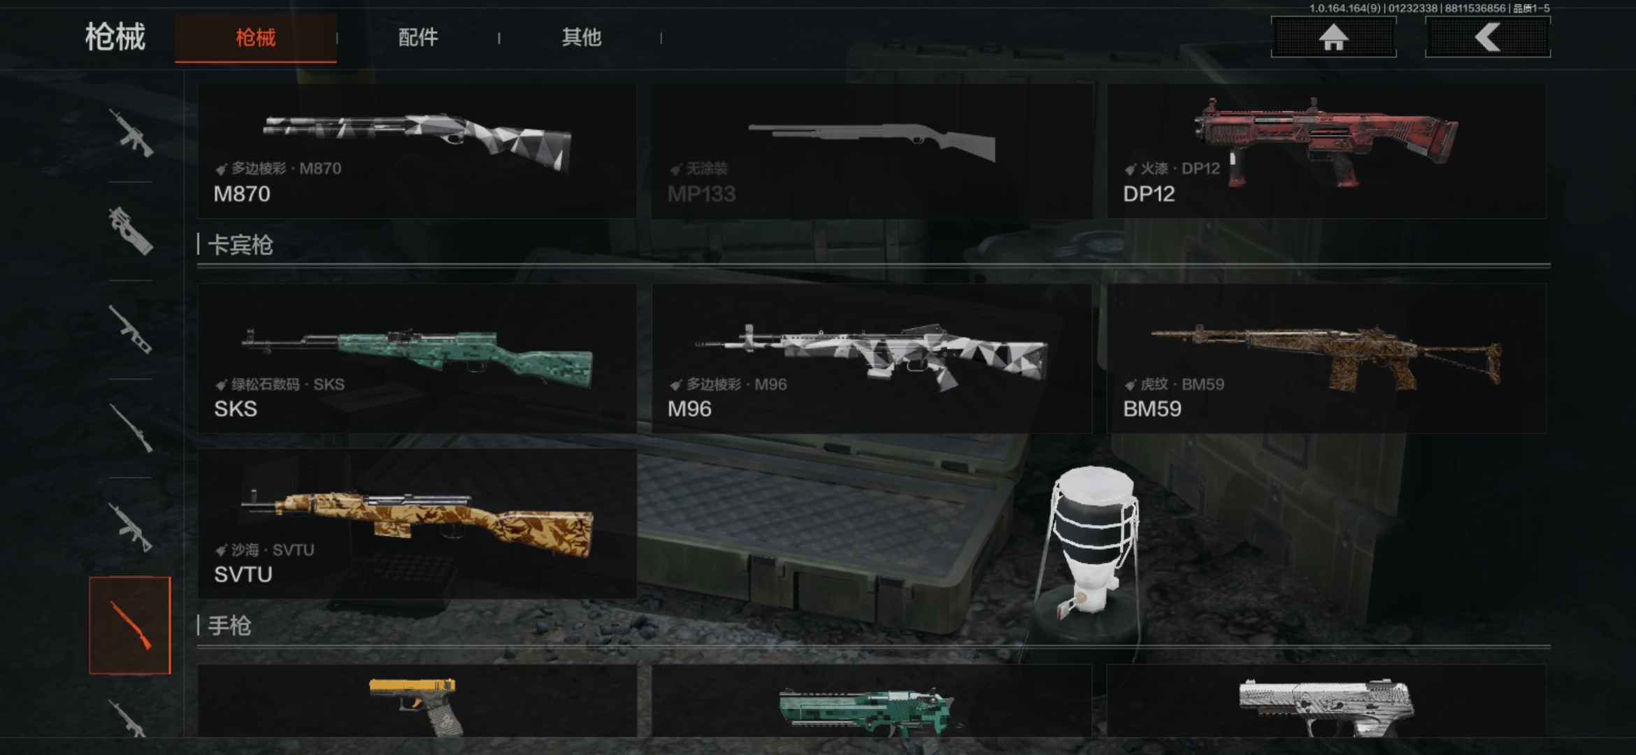Switch to the 配件 tab

[x=418, y=37]
